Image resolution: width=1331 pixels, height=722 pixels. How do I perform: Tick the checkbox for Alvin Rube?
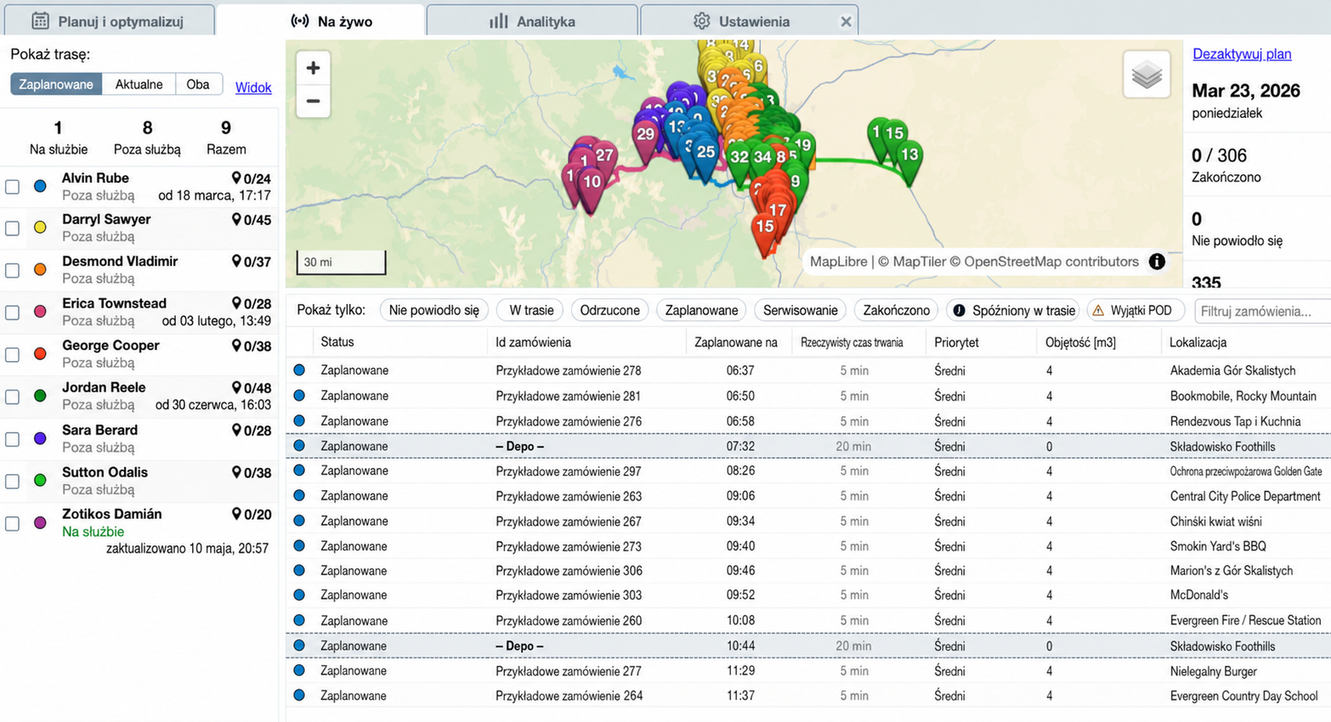[12, 187]
